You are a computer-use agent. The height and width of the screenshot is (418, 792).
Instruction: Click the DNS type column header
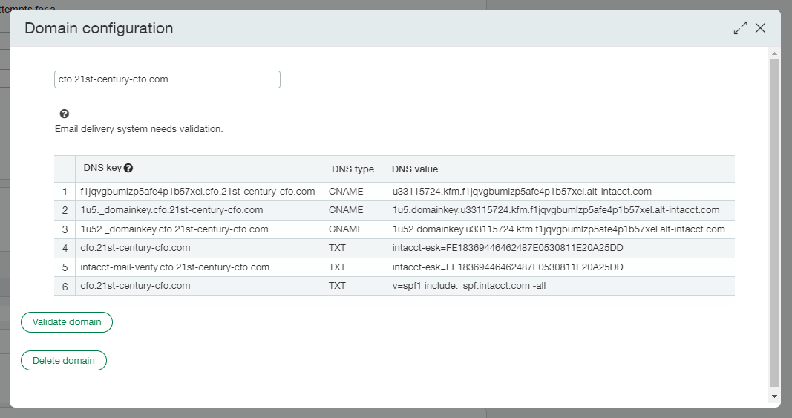click(353, 169)
